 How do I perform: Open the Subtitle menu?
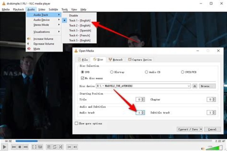tap(53, 9)
